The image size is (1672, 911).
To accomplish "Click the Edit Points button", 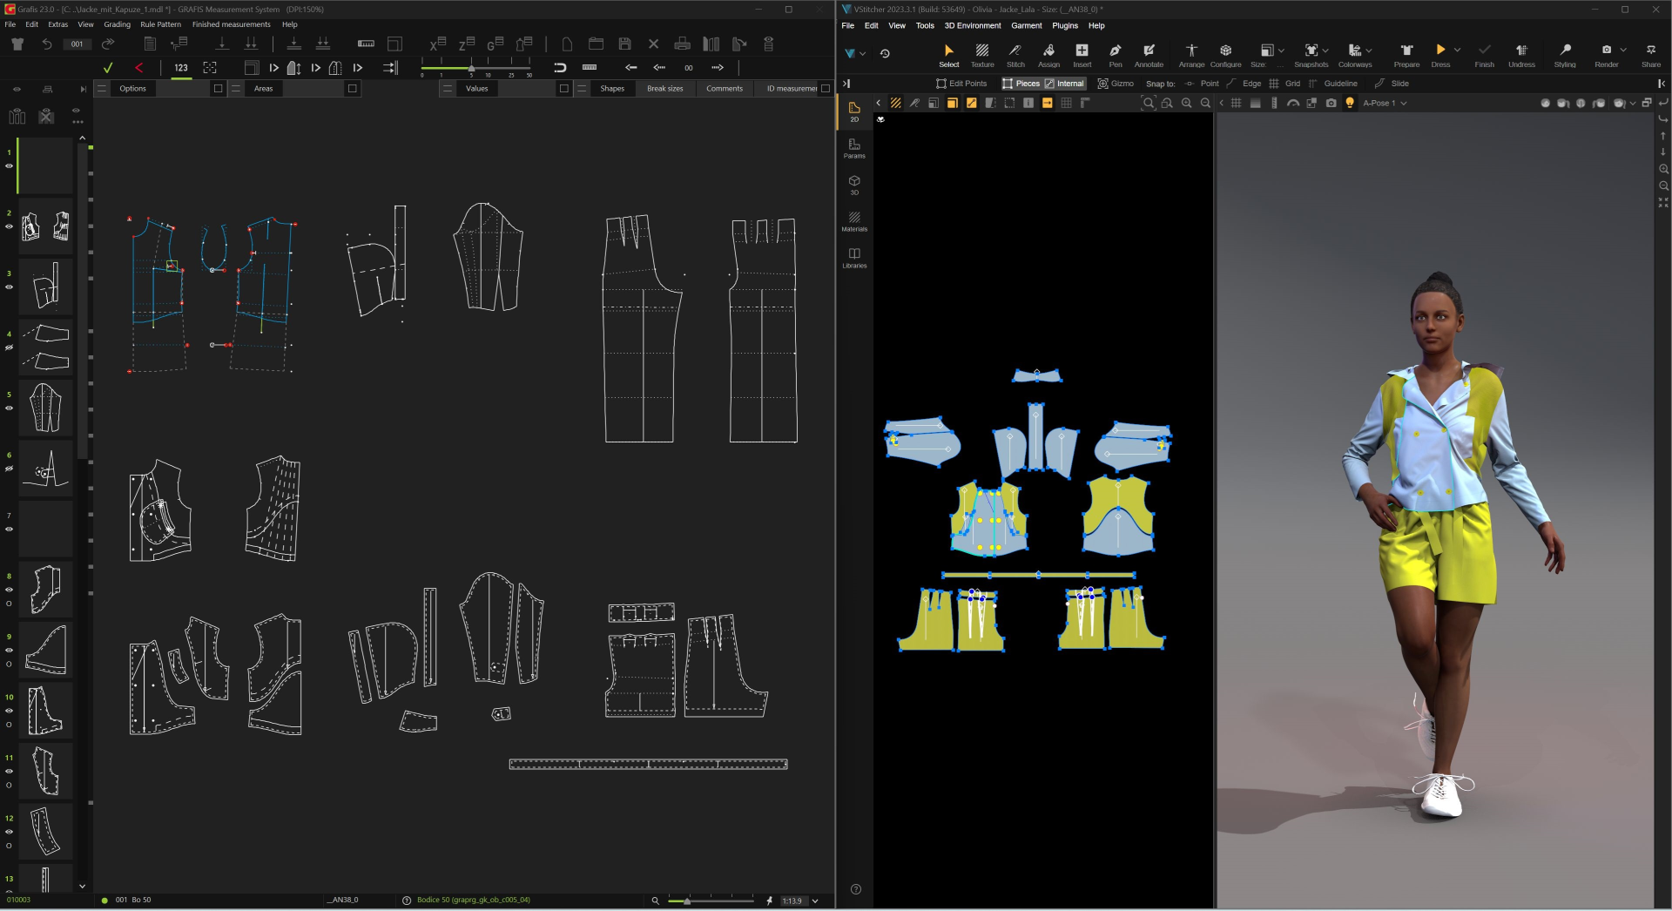I will (x=961, y=84).
